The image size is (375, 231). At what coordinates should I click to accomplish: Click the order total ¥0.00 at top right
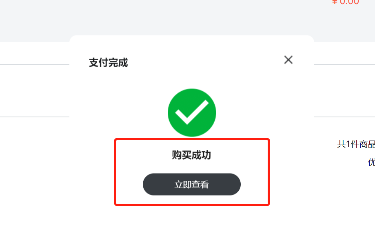tap(346, 2)
